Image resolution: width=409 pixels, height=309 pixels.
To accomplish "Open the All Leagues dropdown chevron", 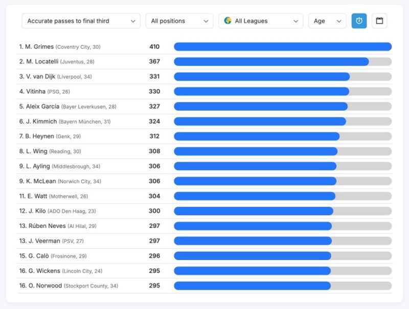I will (x=296, y=21).
